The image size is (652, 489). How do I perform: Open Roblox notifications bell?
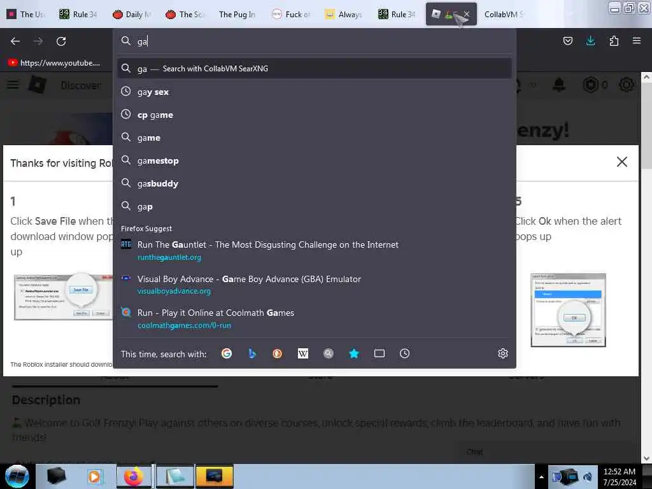[559, 85]
